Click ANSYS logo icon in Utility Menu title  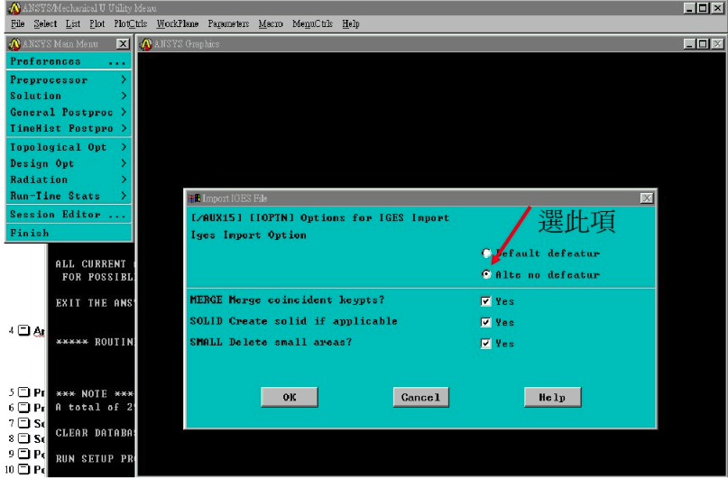pos(14,8)
